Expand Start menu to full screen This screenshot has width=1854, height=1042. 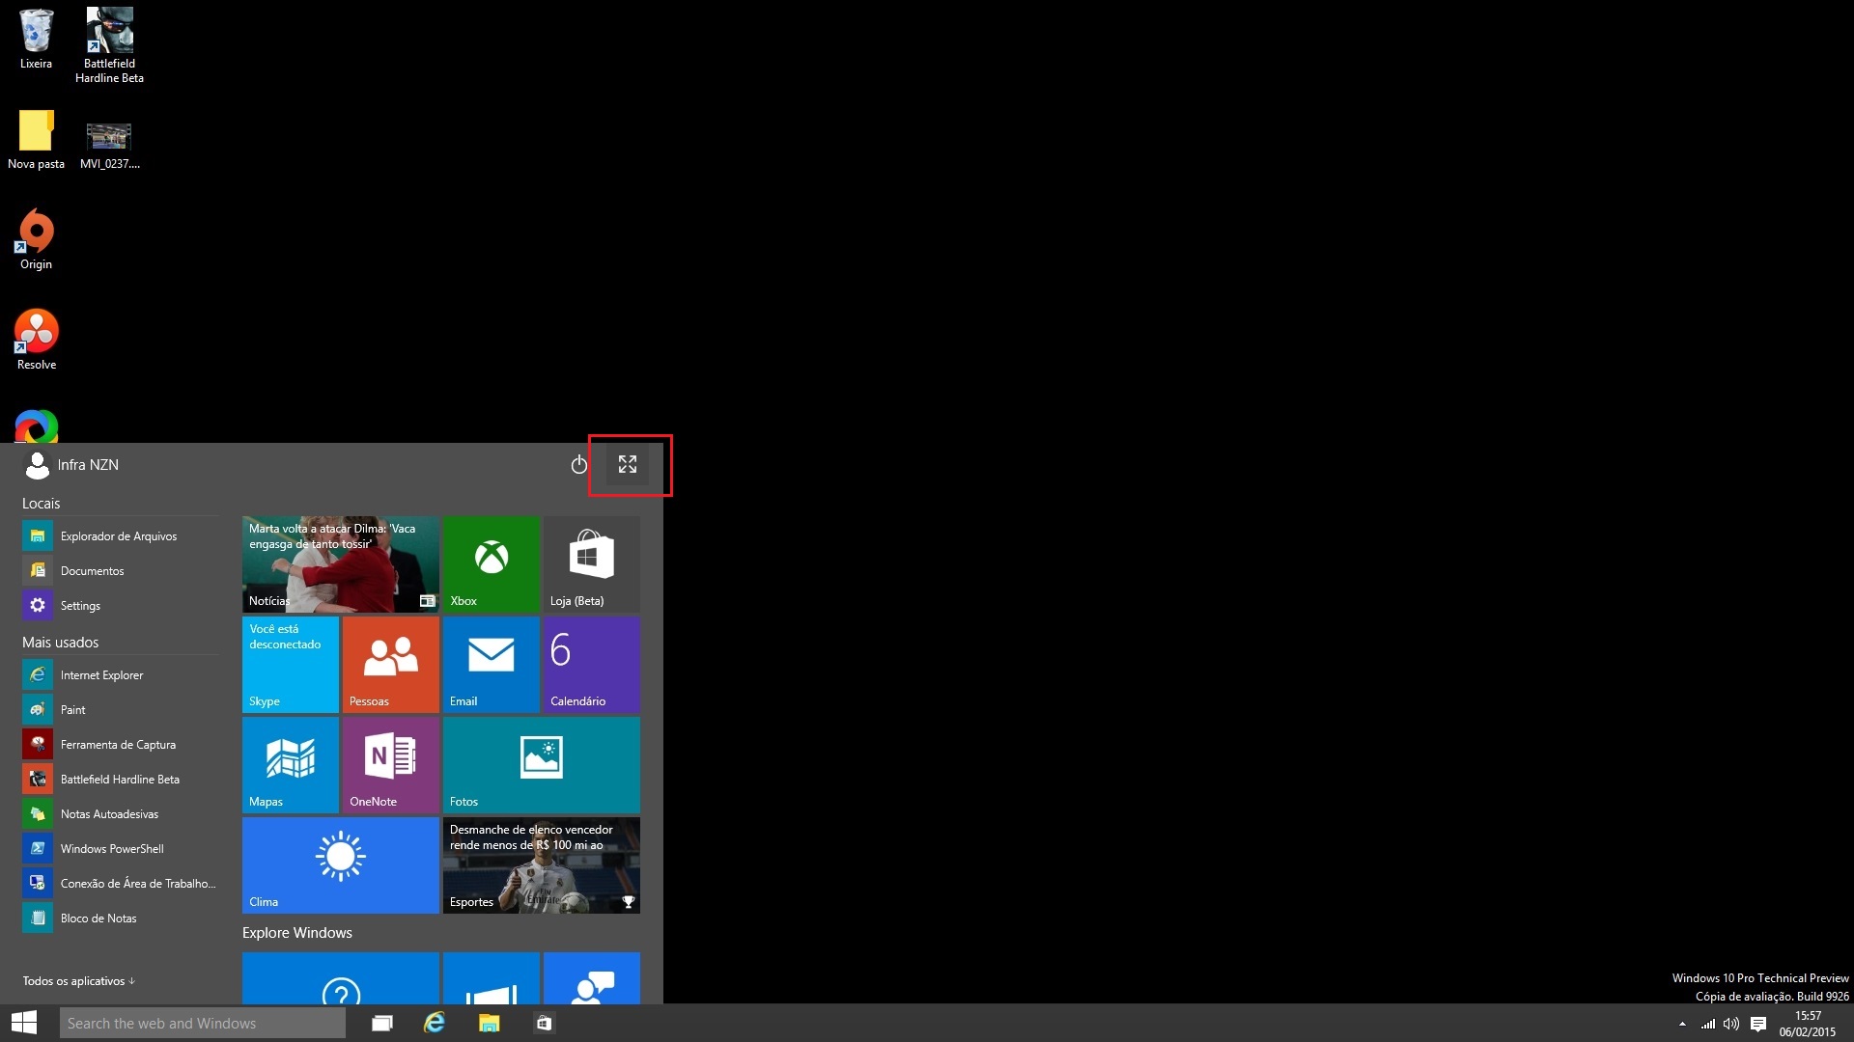(x=628, y=465)
